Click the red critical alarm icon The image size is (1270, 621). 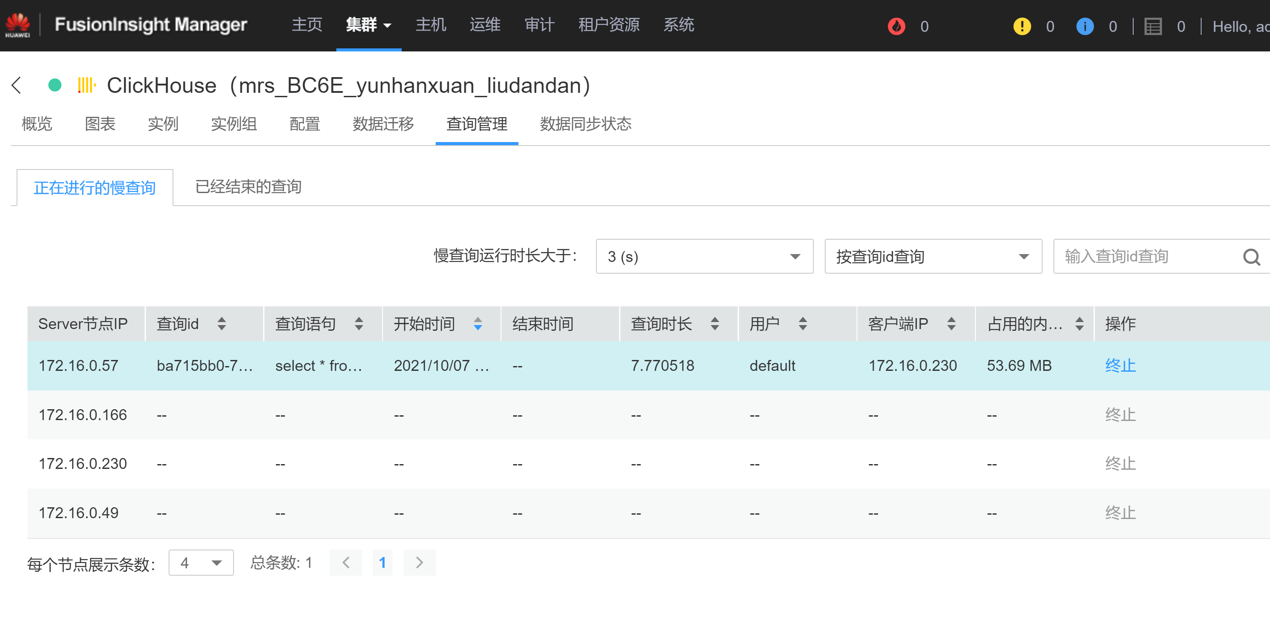(x=896, y=26)
